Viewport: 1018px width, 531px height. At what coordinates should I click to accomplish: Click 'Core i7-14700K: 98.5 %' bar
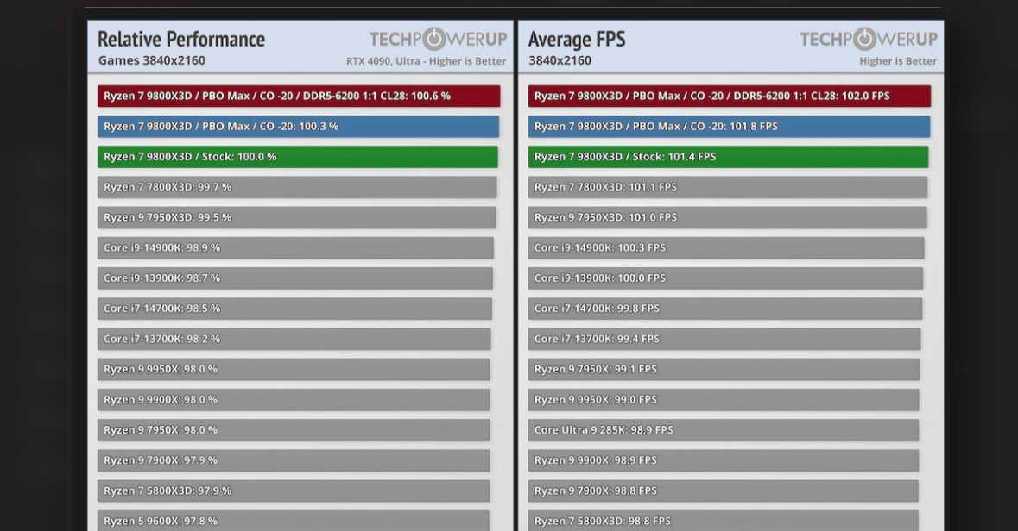(294, 309)
